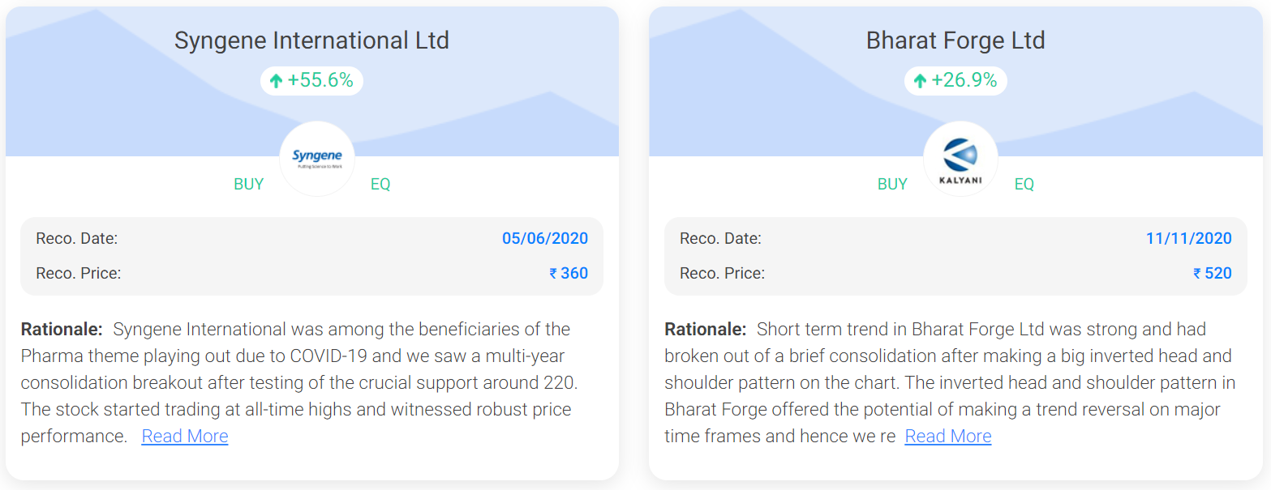The width and height of the screenshot is (1271, 490).
Task: Click the green up arrow beside +55.6%
Action: (276, 81)
